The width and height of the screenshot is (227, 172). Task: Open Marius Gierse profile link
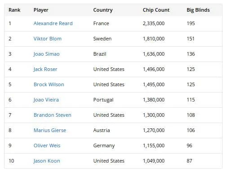click(50, 130)
